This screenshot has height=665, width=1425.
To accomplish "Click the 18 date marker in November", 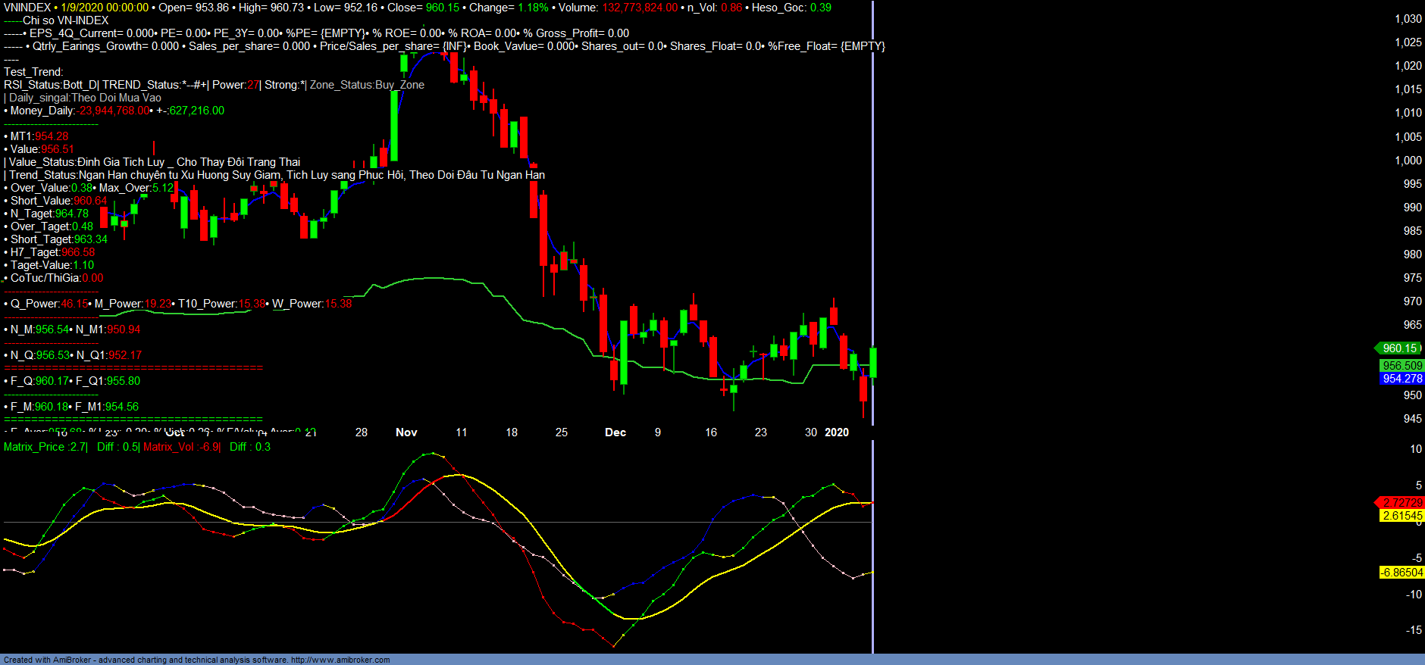I will pos(512,432).
